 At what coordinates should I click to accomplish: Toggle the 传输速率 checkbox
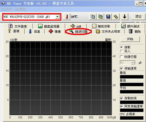121,68
